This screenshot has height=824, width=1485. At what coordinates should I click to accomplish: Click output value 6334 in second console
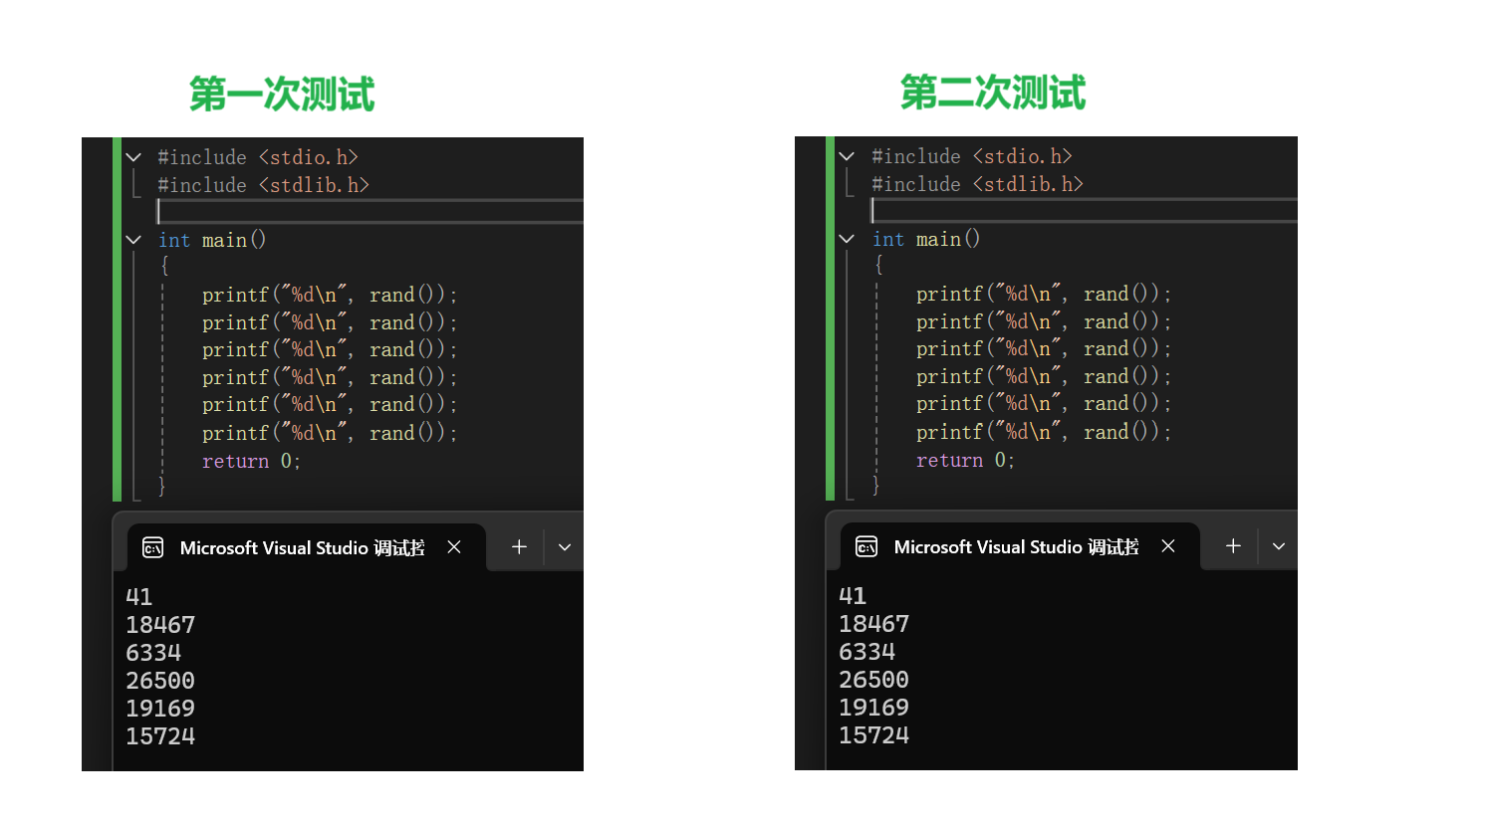[x=867, y=652]
